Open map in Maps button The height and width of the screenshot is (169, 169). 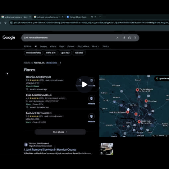162,79
